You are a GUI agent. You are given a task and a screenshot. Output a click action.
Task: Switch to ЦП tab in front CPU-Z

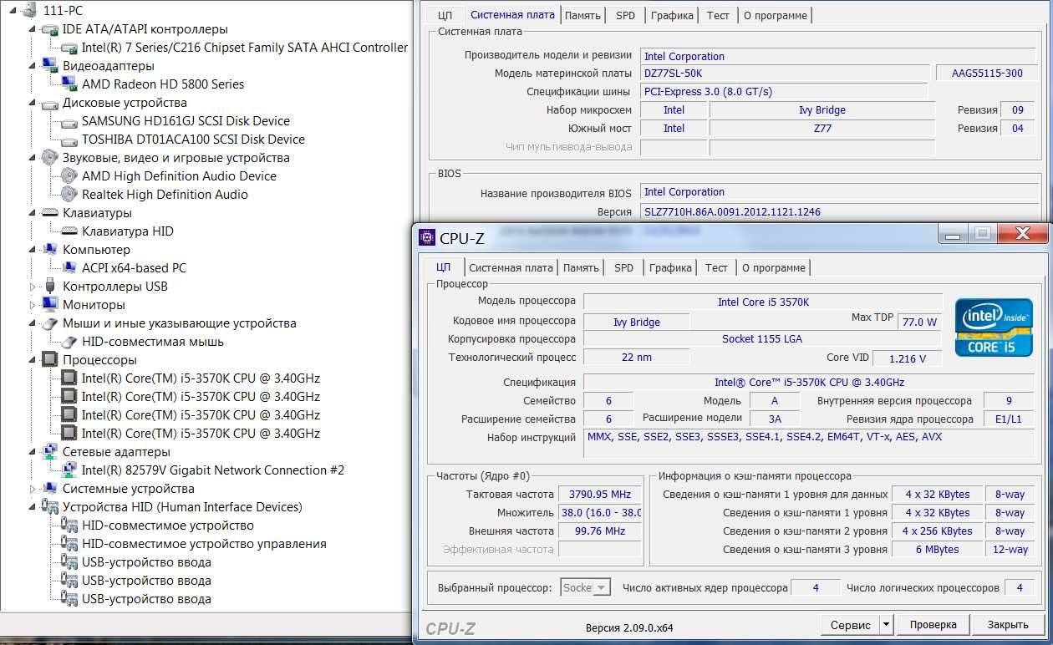tap(444, 267)
